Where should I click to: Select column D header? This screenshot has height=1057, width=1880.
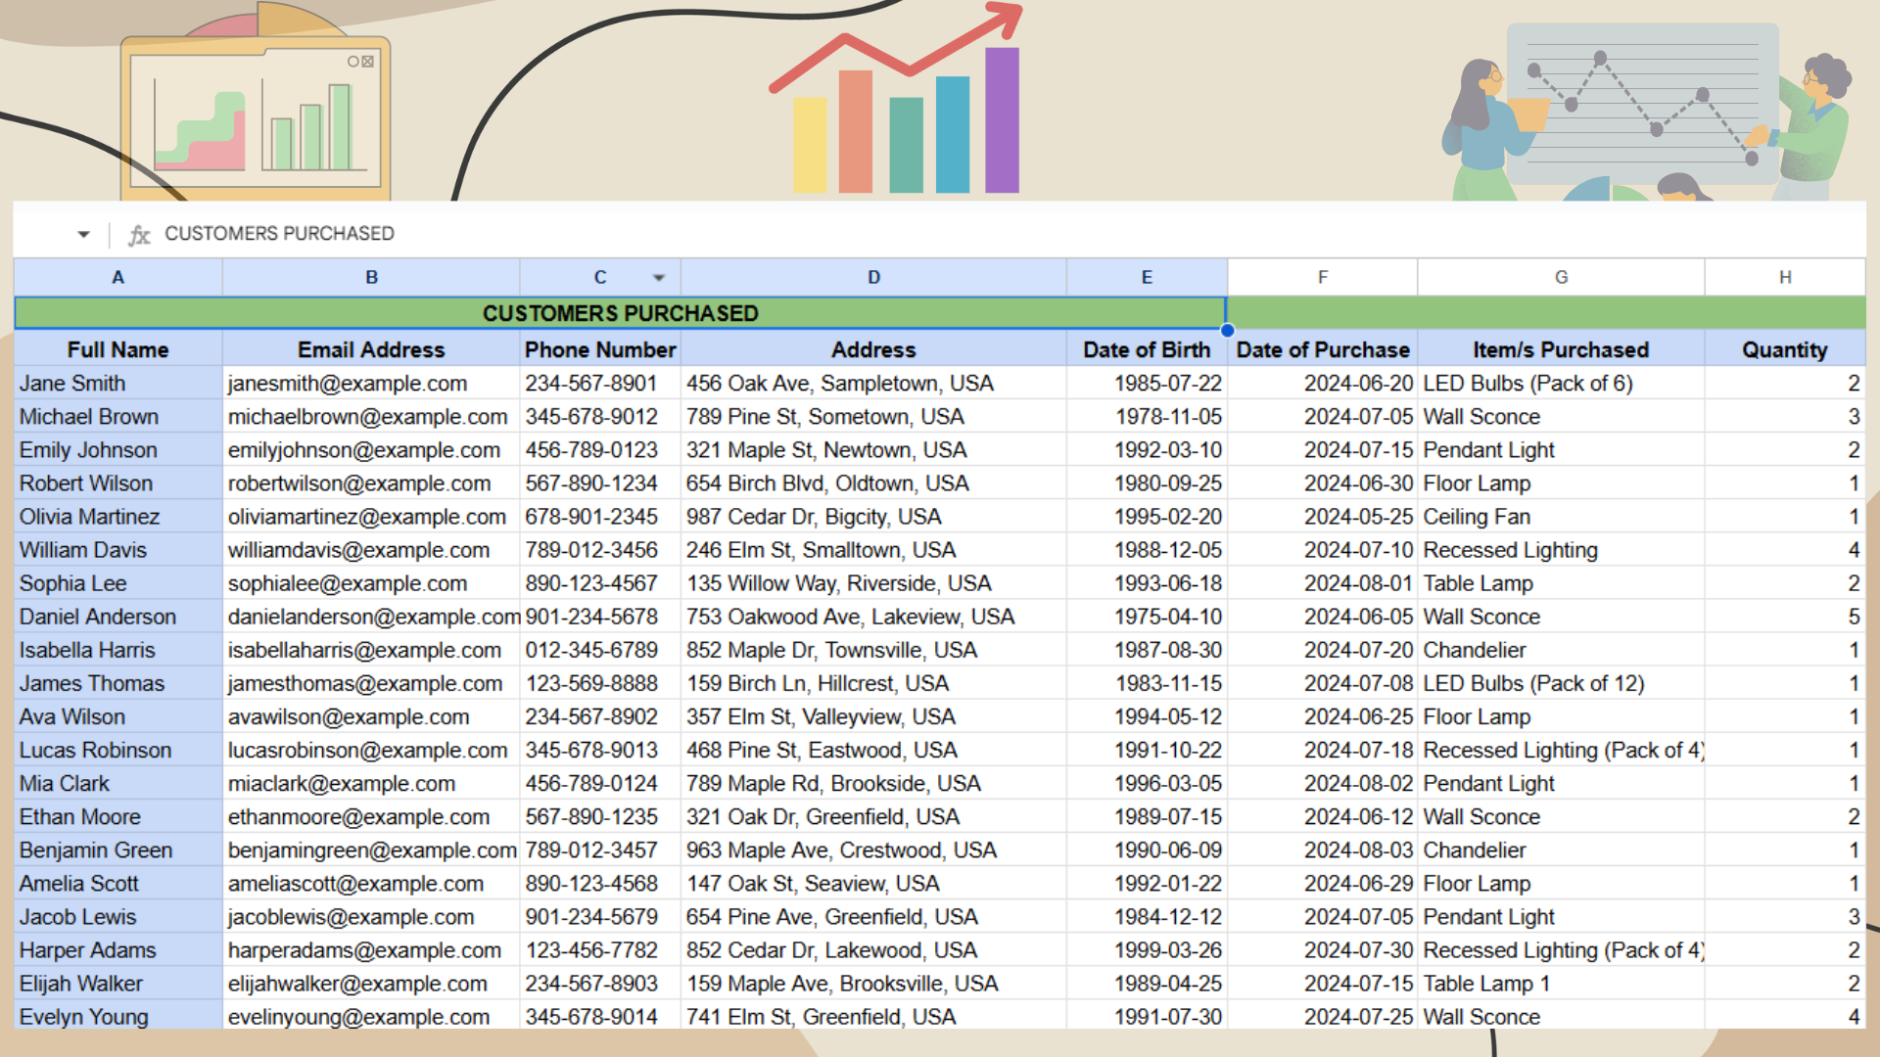click(x=873, y=278)
